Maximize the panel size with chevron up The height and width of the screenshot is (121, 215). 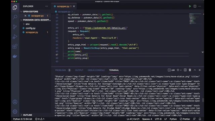[195, 70]
